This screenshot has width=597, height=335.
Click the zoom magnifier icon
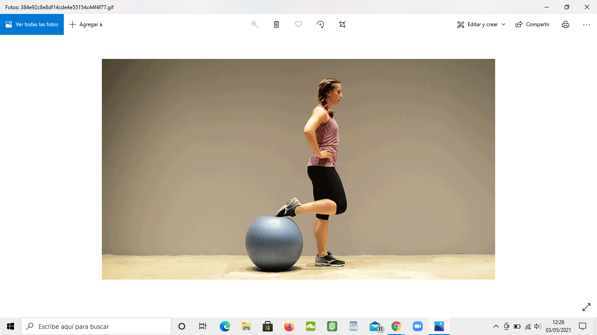[x=255, y=24]
